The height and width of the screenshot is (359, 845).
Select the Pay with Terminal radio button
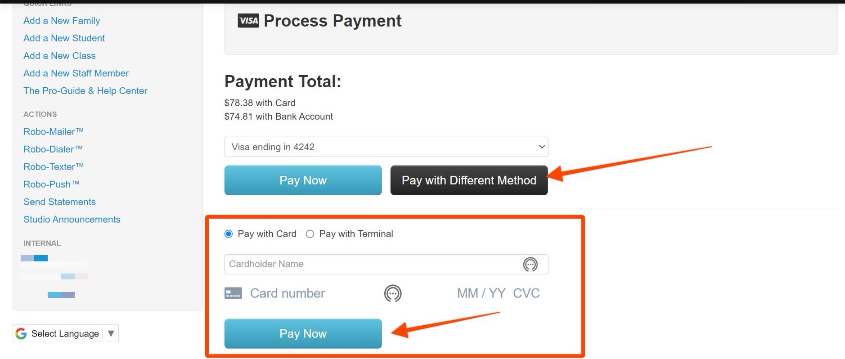(x=310, y=234)
